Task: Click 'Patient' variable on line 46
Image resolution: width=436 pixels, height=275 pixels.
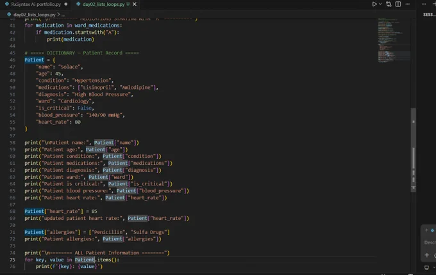Action: pos(34,60)
